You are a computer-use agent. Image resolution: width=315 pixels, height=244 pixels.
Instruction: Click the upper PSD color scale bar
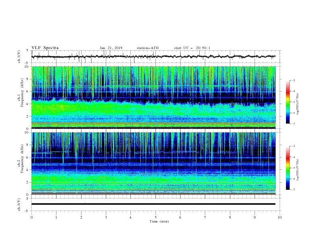288,102
